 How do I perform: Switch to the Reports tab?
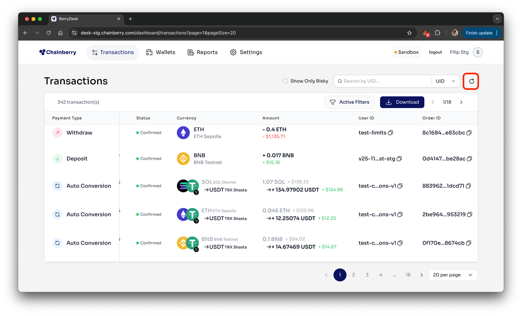(x=203, y=52)
